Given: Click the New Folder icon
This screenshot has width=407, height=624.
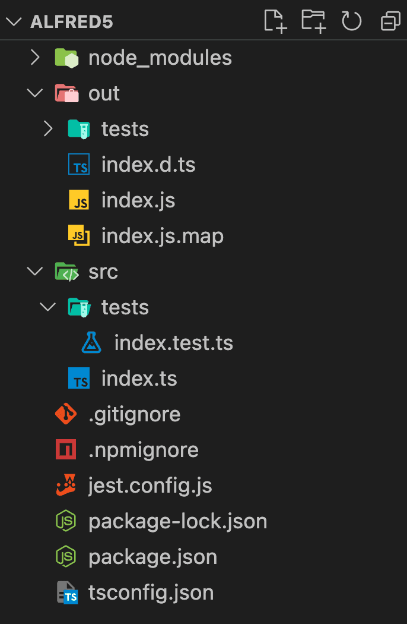Looking at the screenshot, I should (x=313, y=21).
